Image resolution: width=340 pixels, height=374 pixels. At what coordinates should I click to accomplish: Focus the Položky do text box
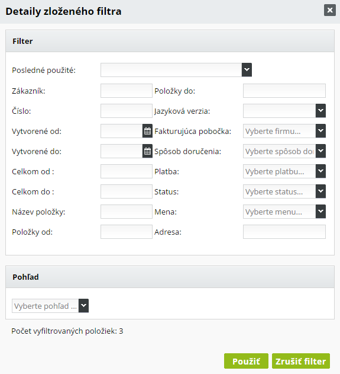(x=284, y=91)
